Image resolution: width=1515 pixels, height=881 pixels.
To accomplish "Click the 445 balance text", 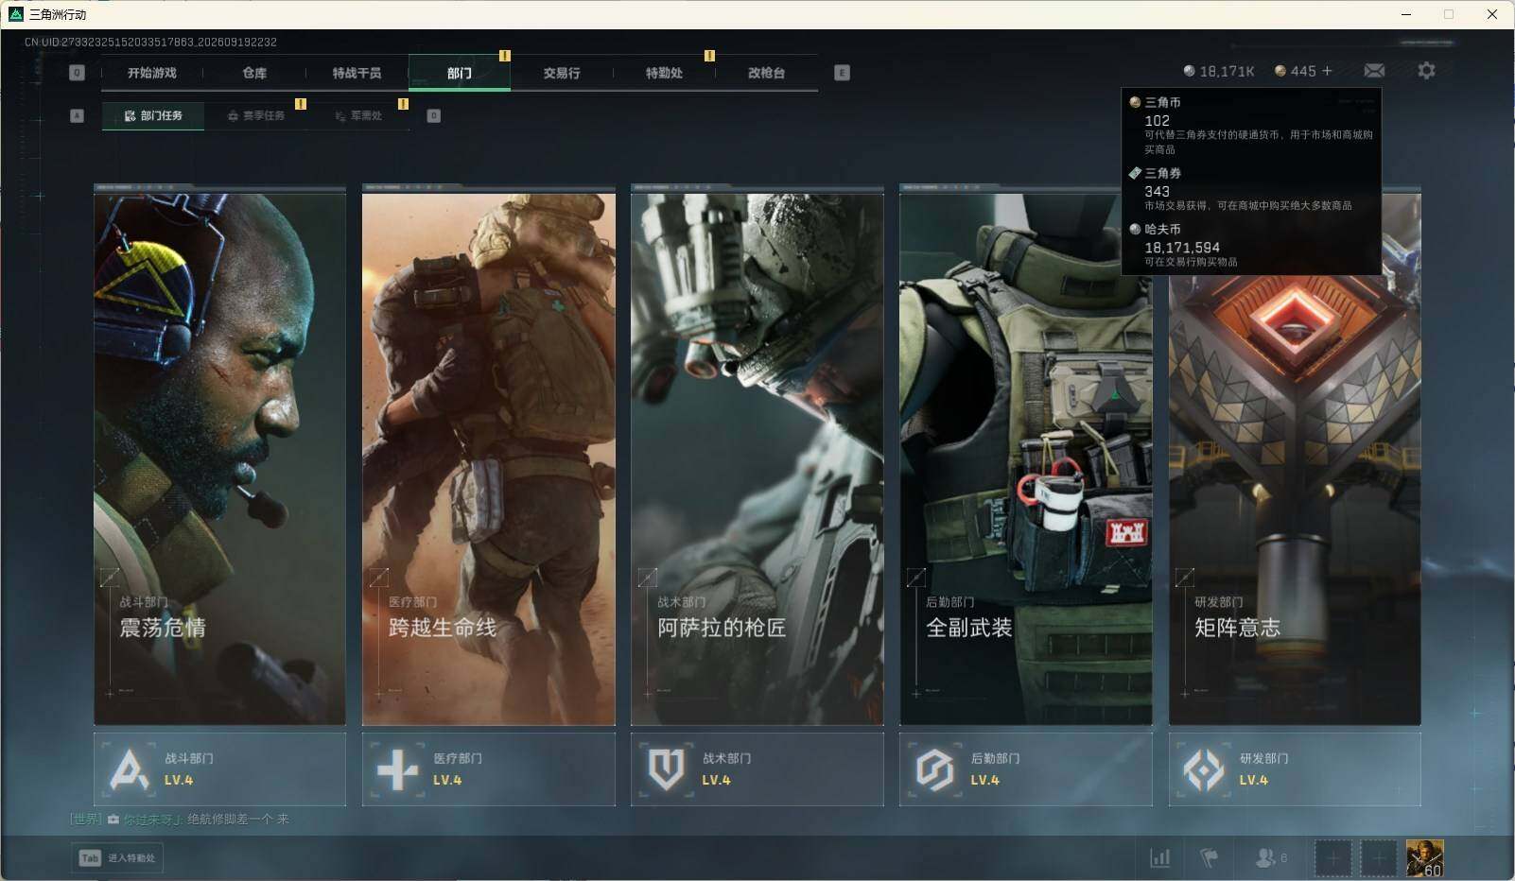I will 1303,71.
